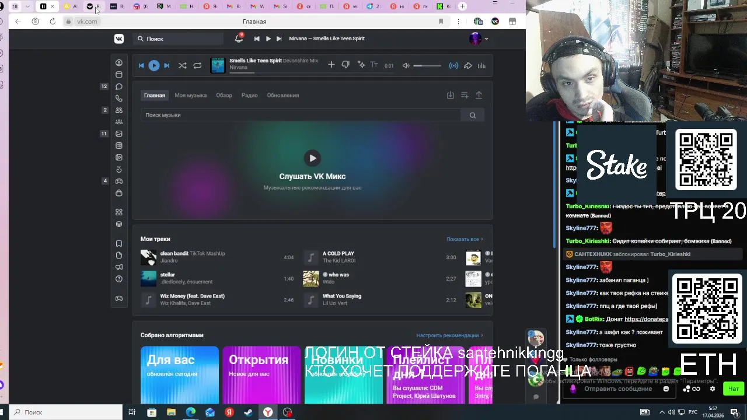Play What You Saying by Lil Uzi Vert
The width and height of the screenshot is (747, 420).
tap(311, 300)
